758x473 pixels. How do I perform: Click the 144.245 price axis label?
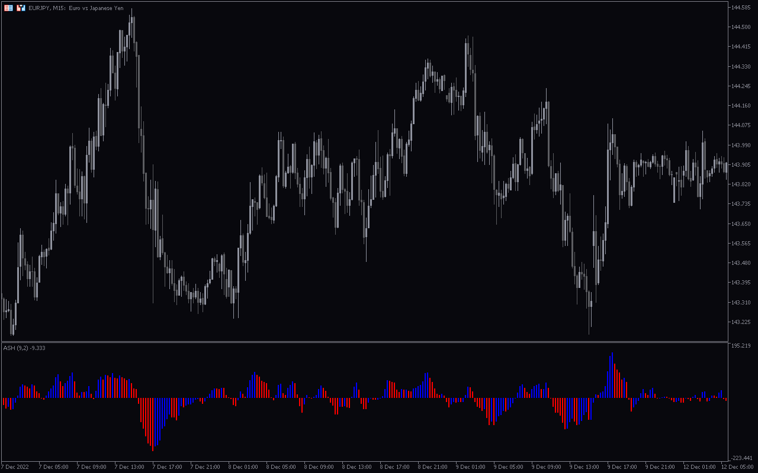coord(741,86)
